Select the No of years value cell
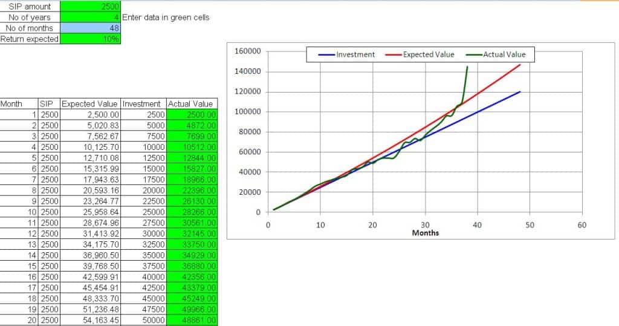The image size is (619, 326). click(90, 18)
